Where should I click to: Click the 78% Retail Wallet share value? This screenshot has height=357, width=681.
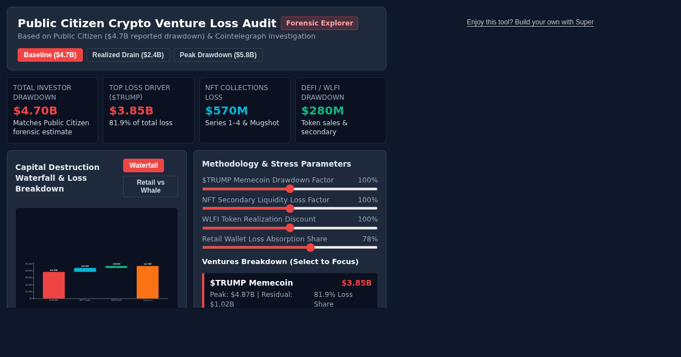pos(370,239)
